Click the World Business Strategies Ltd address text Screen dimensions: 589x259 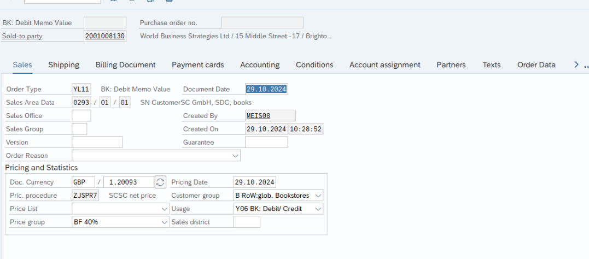point(236,36)
